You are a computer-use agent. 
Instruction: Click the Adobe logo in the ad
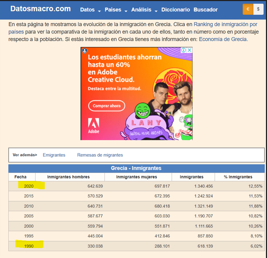click(94, 126)
